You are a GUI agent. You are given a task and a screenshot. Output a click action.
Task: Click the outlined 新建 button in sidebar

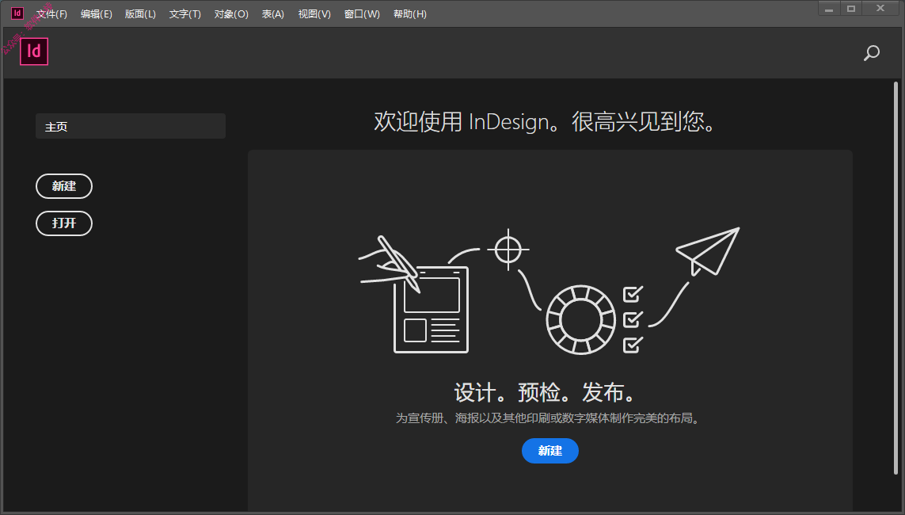pos(64,186)
